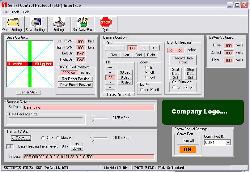Open the Open Settings folder icon
The height and width of the screenshot is (172, 250).
(13, 22)
